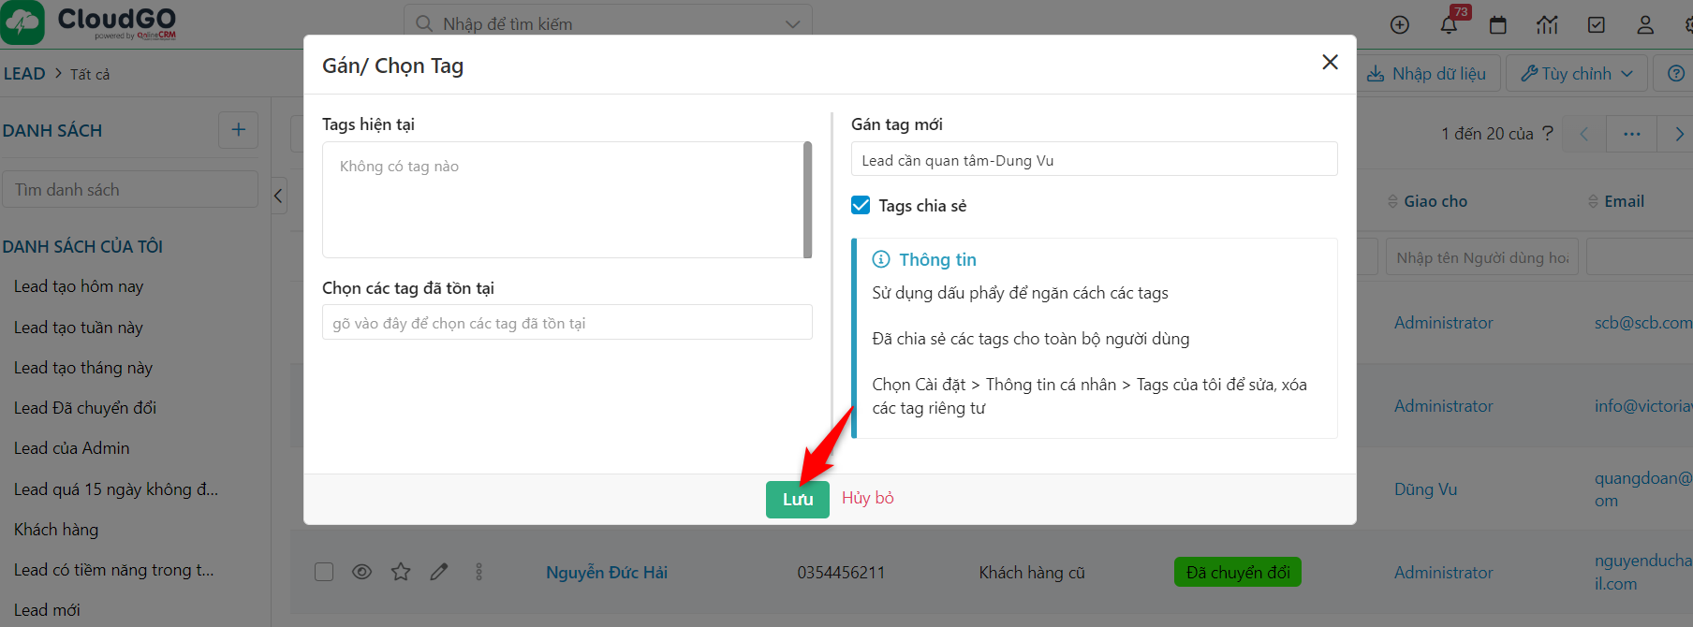Expand the global search dropdown arrow
Image resolution: width=1693 pixels, height=627 pixels.
[x=792, y=24]
